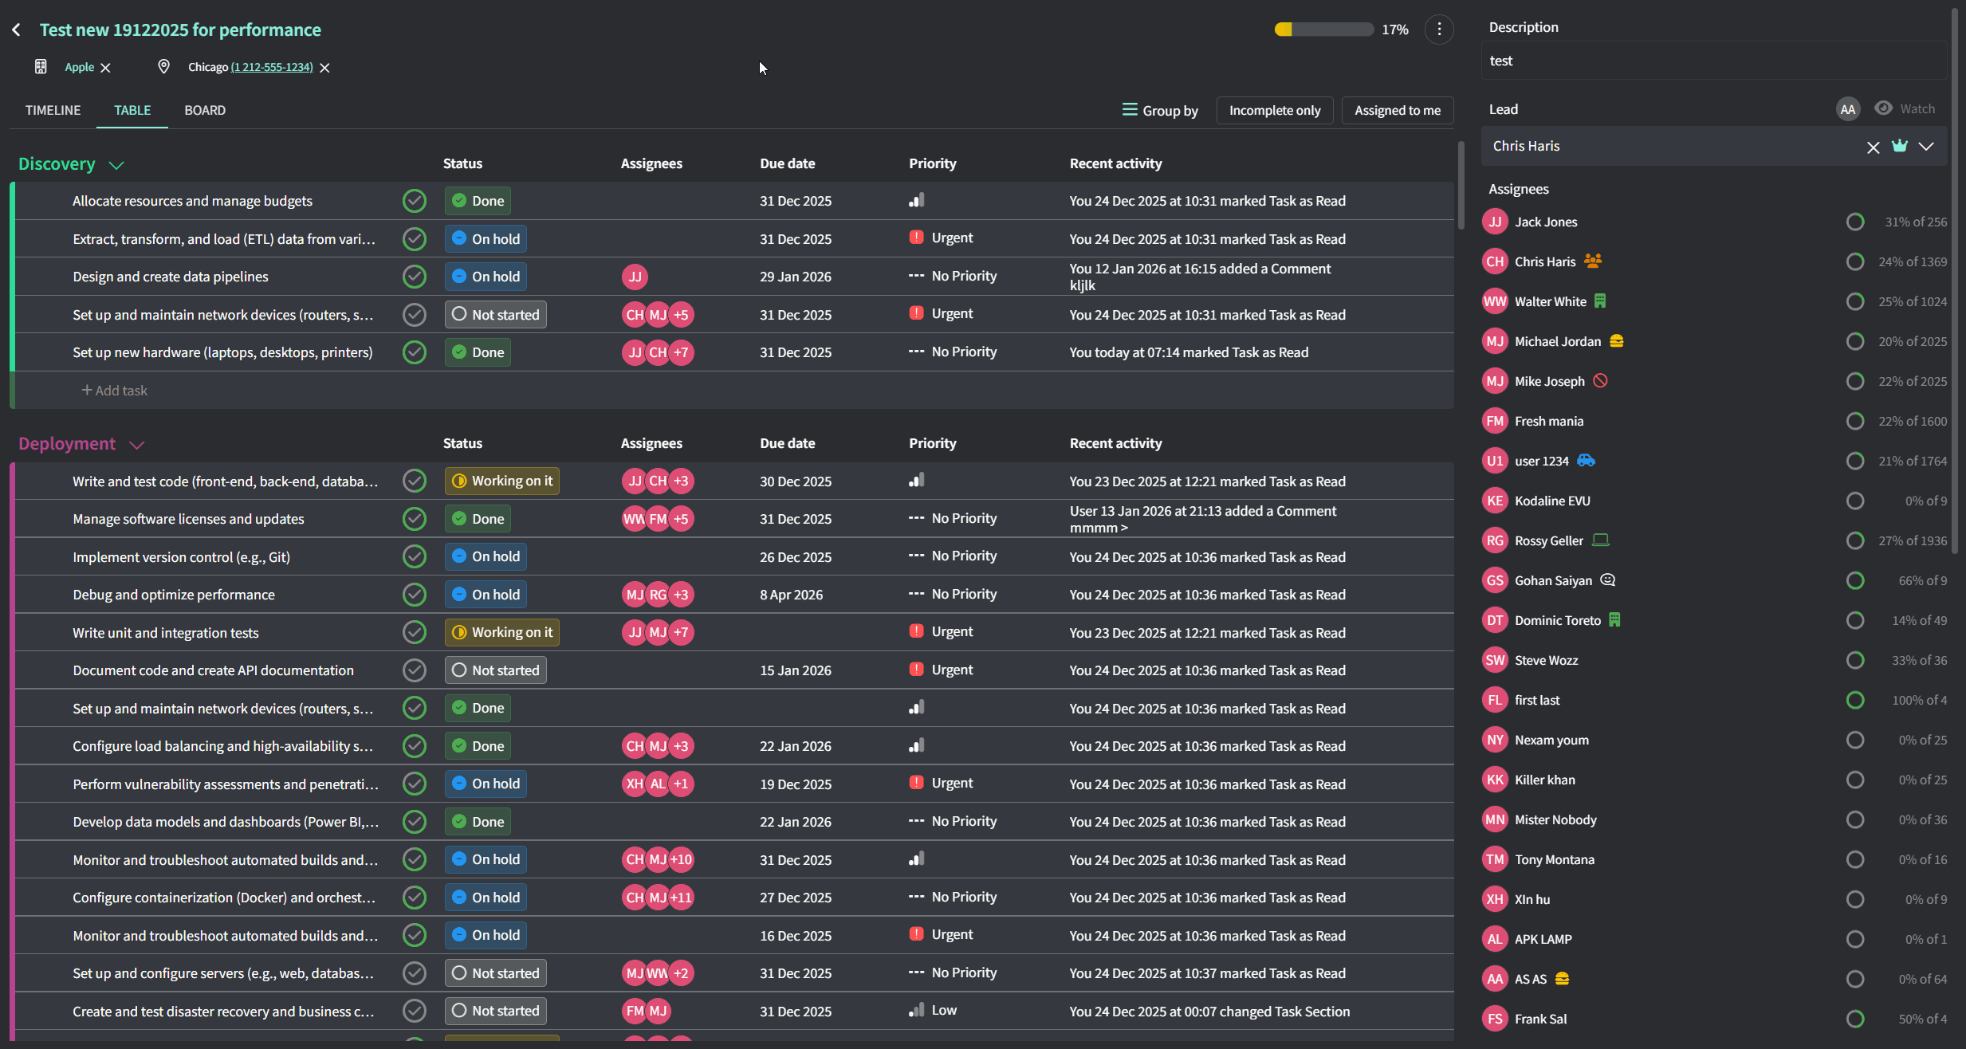Toggle Jack Jones assignee circle
This screenshot has width=1966, height=1049.
pos(1855,222)
